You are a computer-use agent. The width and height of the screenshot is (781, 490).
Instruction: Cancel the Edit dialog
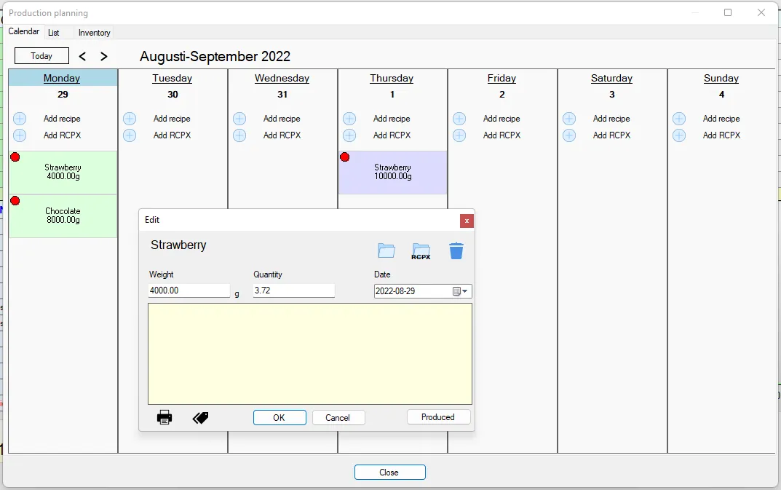click(338, 418)
